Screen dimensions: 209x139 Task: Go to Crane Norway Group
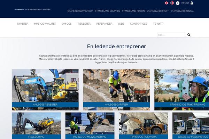[80, 11]
